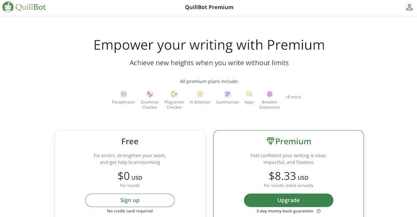This screenshot has width=417, height=217.
Task: Click the Apps feature icon
Action: [249, 94]
